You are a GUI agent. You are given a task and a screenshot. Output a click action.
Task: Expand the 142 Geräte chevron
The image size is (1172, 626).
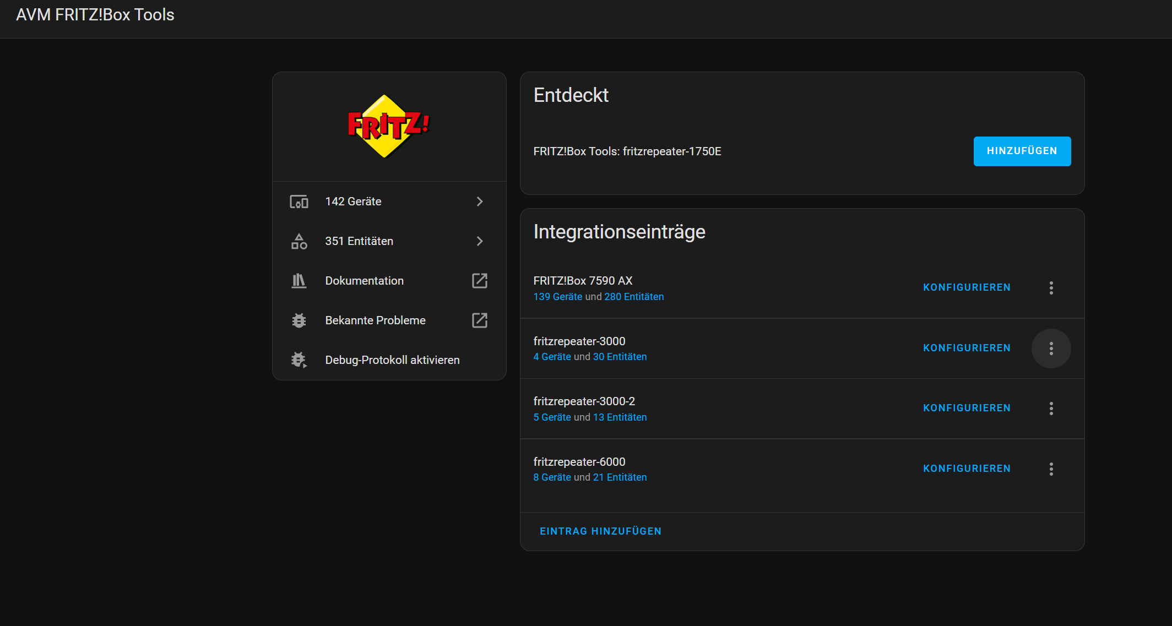click(x=480, y=202)
